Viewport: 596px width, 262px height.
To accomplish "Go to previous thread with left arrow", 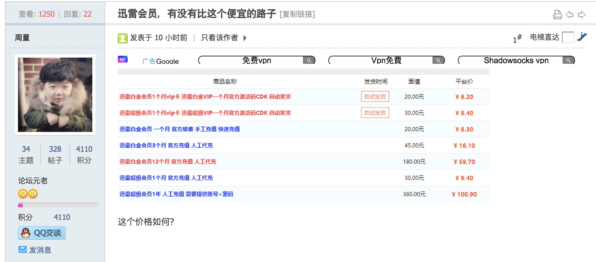I will tap(569, 15).
